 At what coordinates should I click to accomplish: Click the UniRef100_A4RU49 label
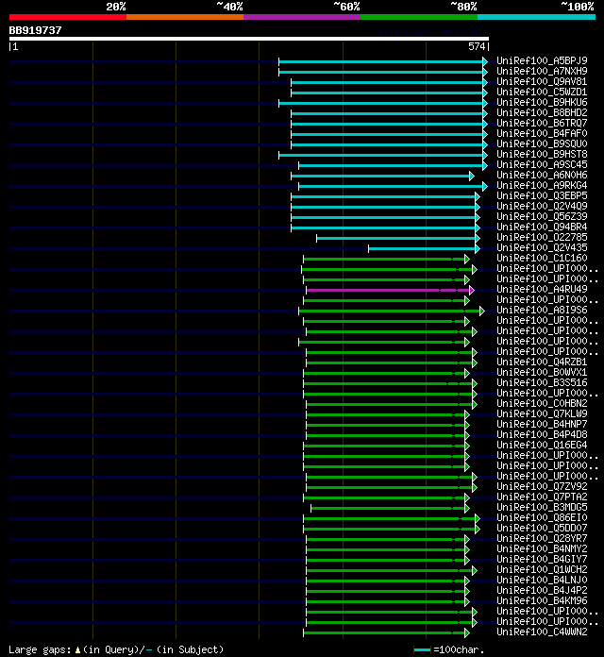(542, 290)
